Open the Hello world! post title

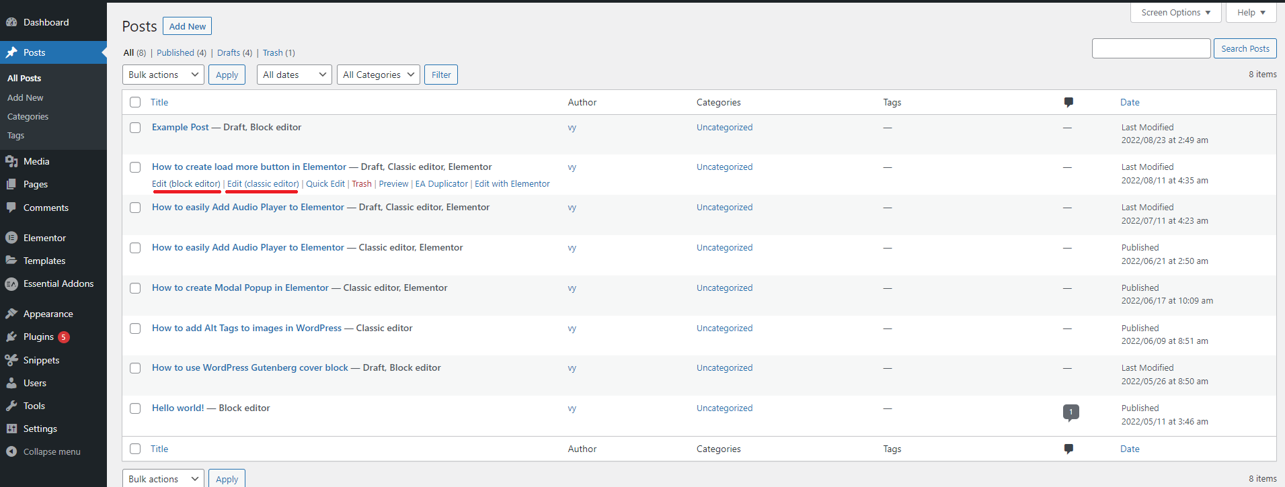point(178,408)
